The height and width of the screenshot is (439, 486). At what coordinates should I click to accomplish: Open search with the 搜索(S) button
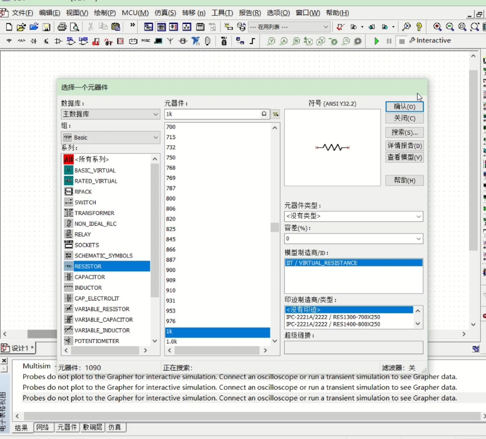pos(404,132)
